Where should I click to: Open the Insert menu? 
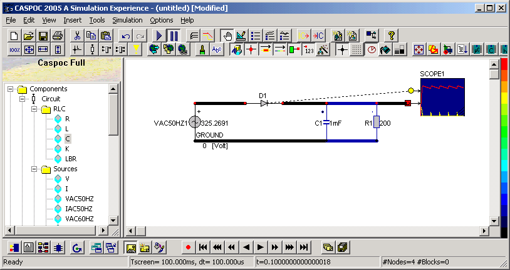pos(73,20)
